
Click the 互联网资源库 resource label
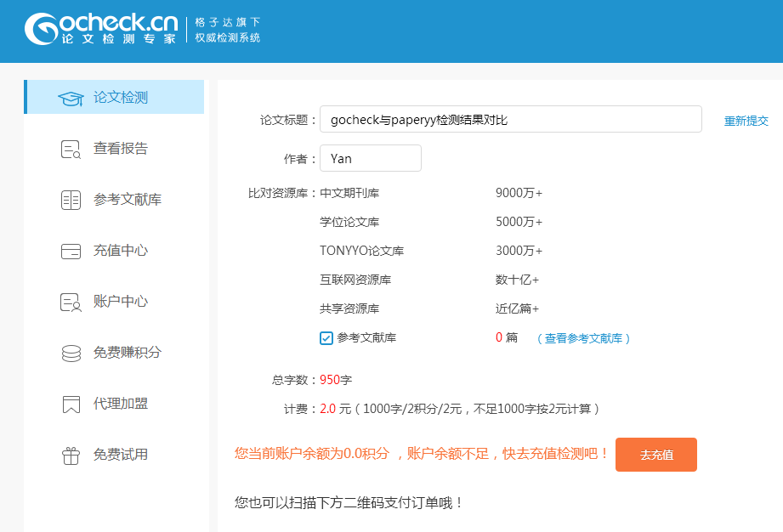point(355,280)
